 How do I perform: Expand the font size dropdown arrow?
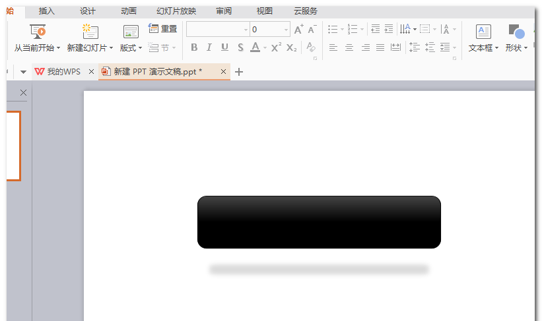pyautogui.click(x=287, y=30)
